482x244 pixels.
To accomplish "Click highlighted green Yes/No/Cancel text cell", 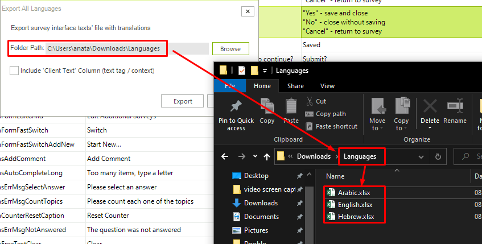I will [392, 22].
